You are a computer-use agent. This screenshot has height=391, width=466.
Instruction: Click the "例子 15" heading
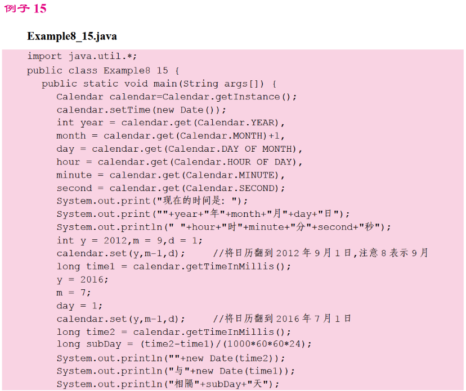click(x=25, y=9)
